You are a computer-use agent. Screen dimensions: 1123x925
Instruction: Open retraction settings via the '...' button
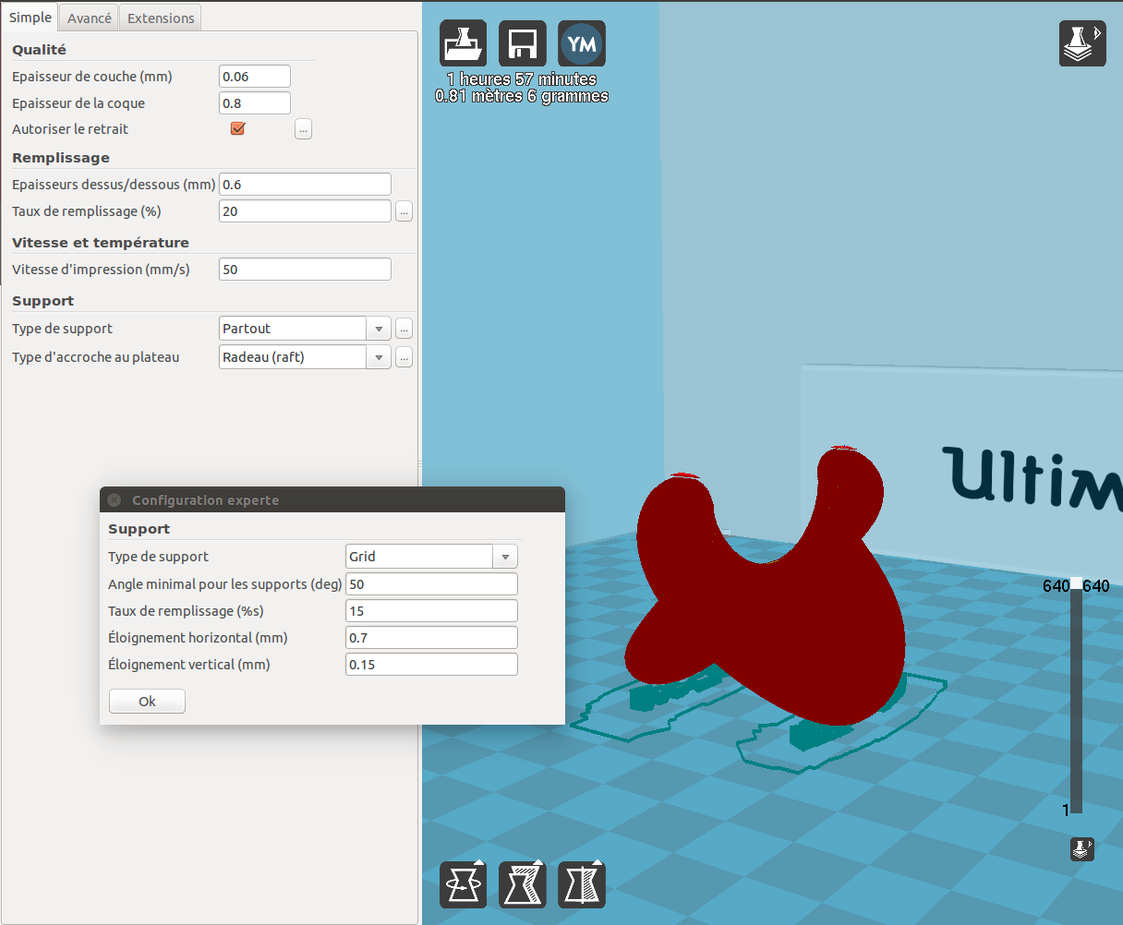[x=303, y=129]
